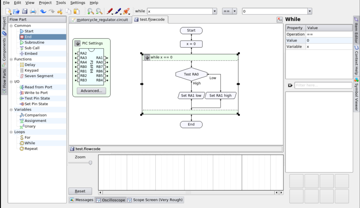The image size is (360, 208).
Task: Collapse the I/O category
Action: coord(11,82)
